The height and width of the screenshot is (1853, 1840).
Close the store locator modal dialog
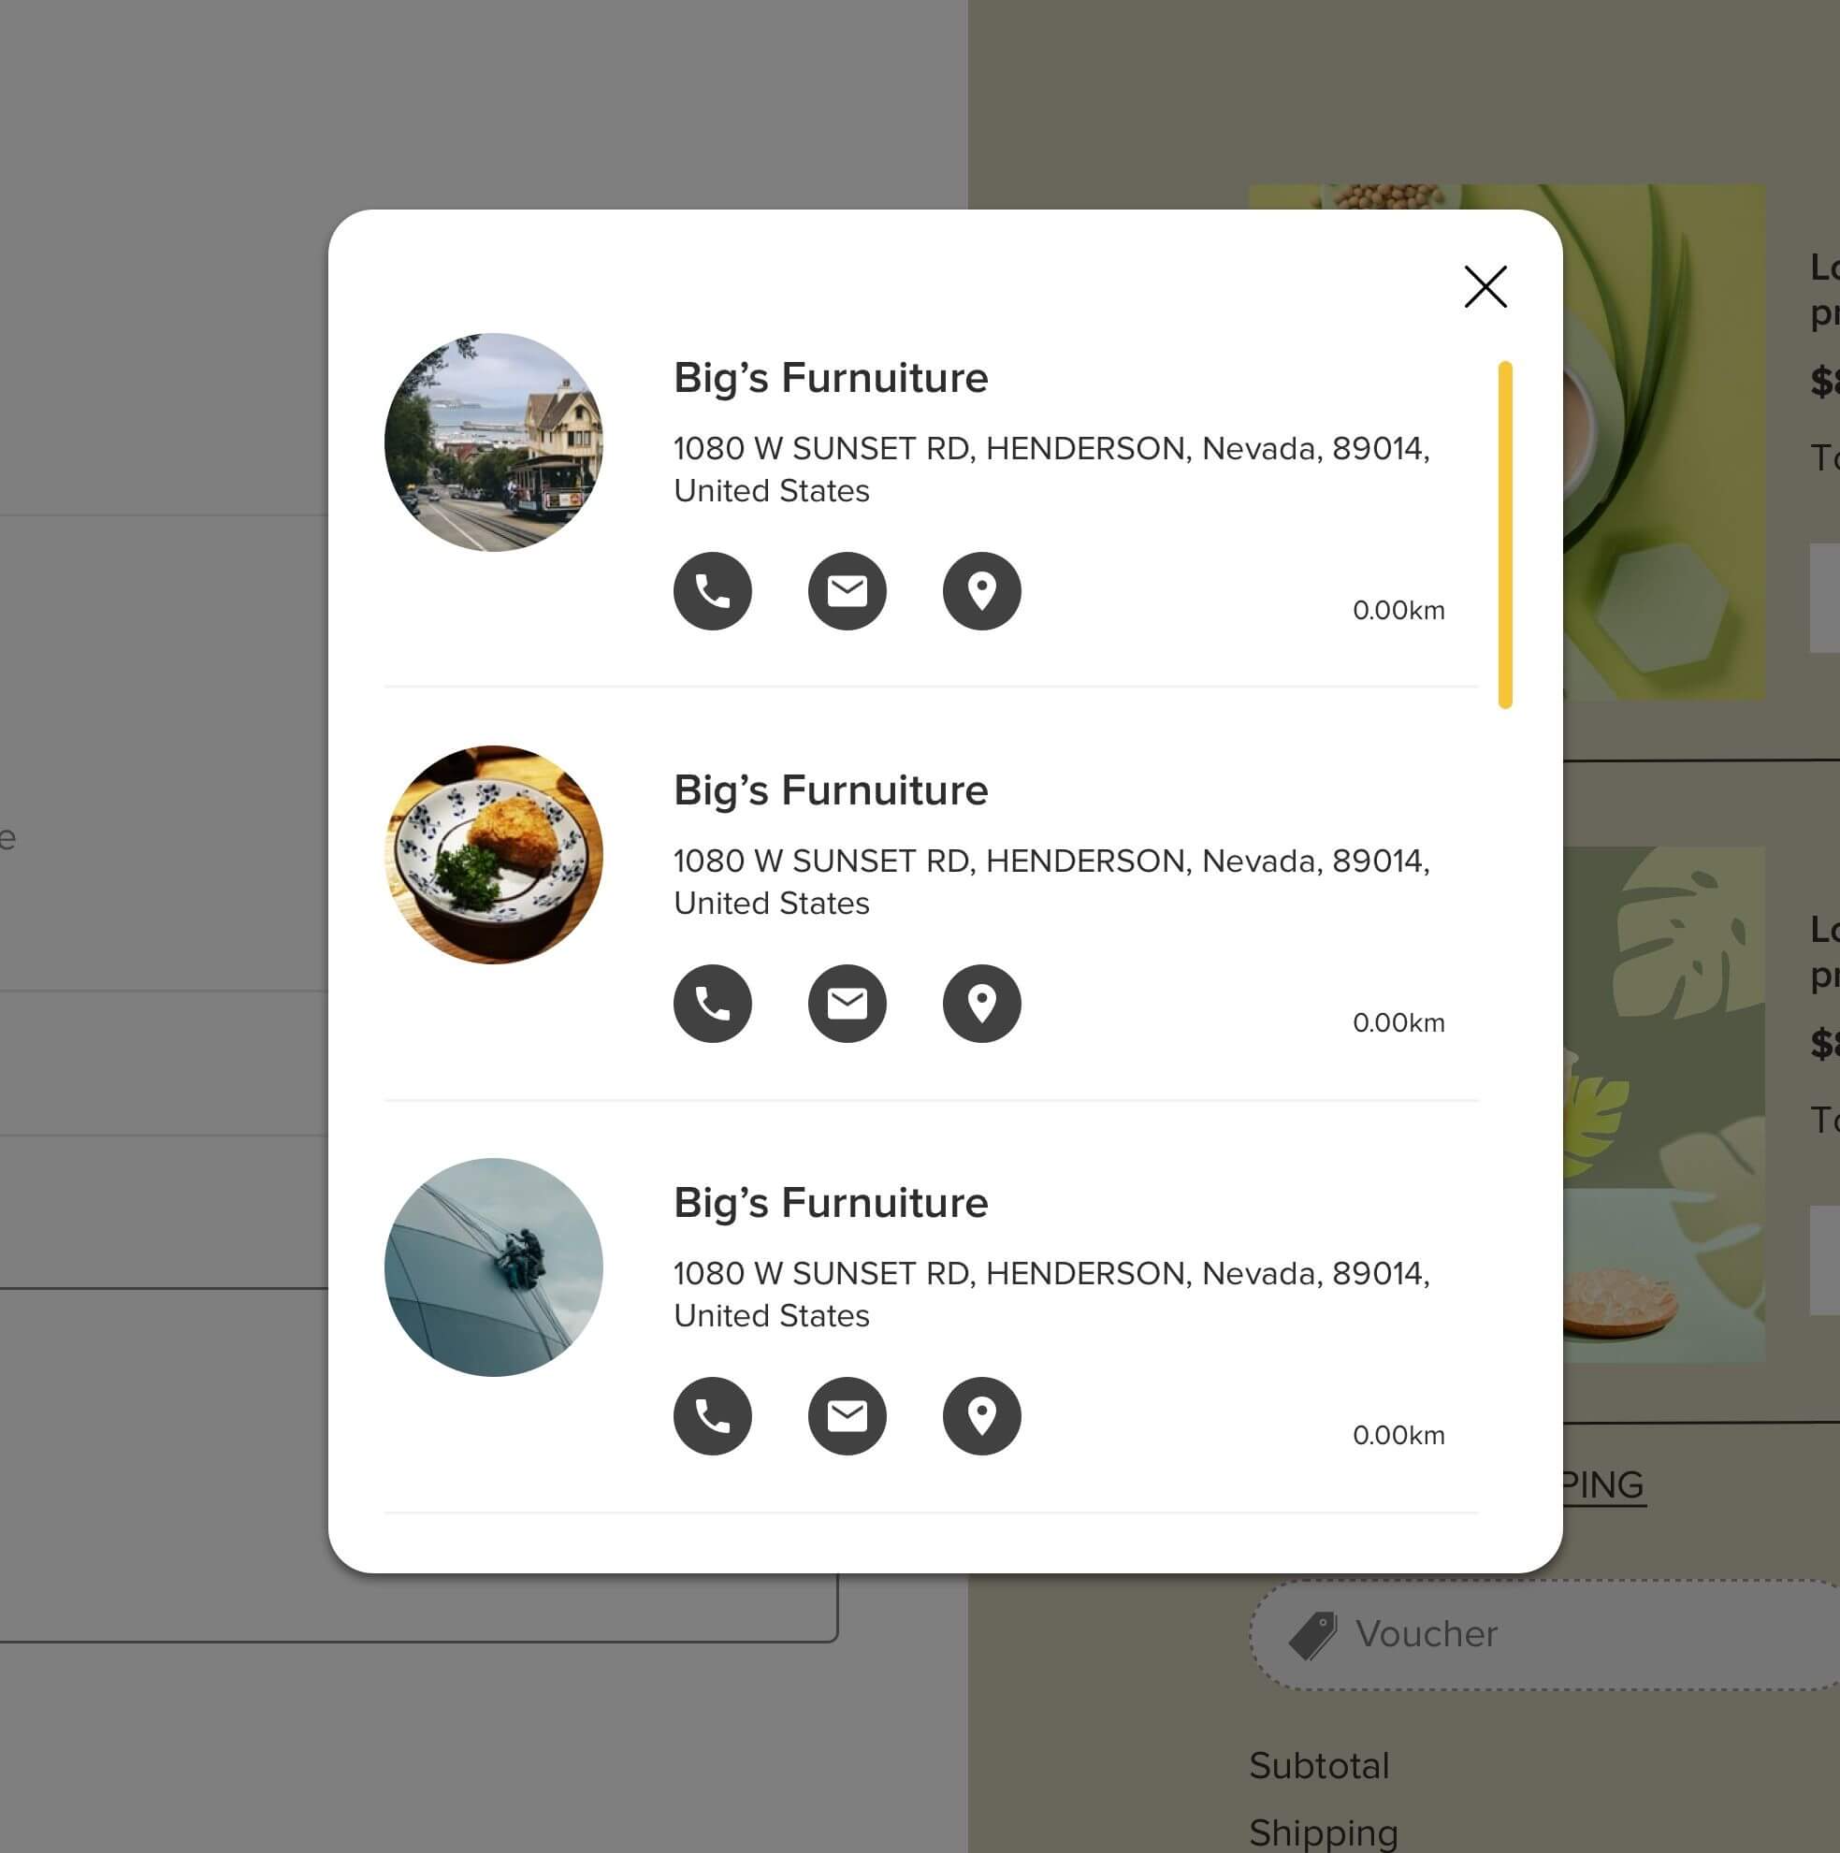pyautogui.click(x=1485, y=286)
